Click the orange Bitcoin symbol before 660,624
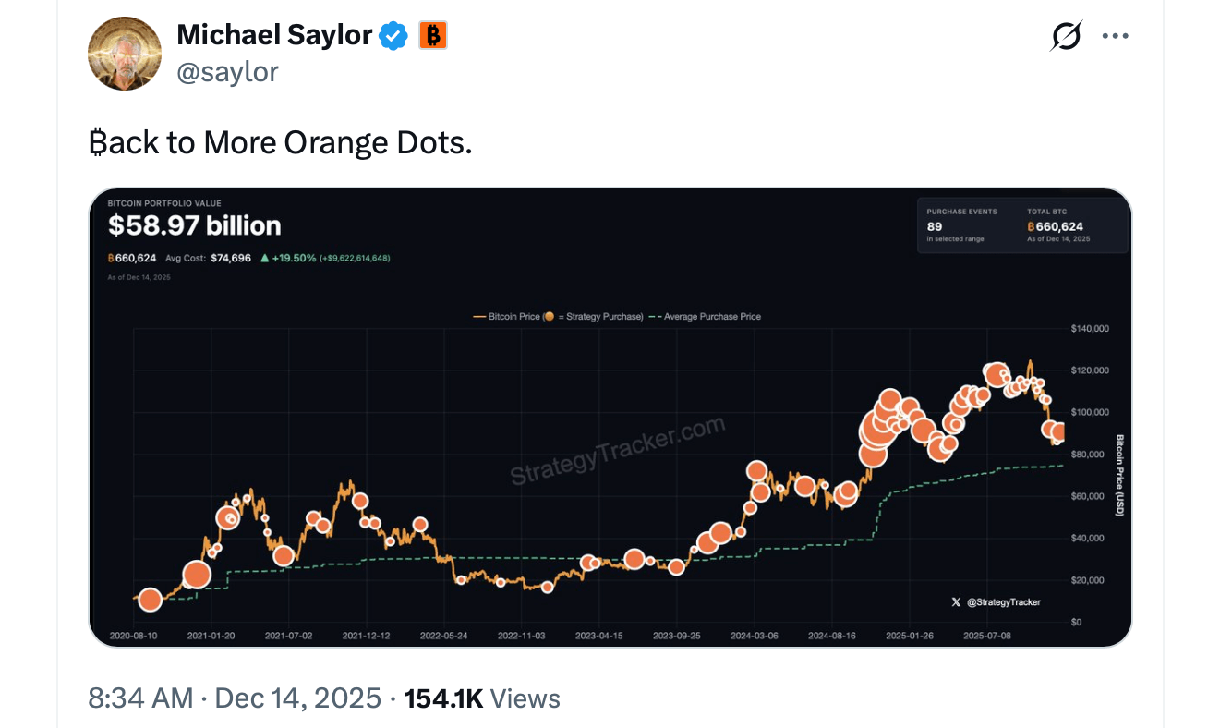Image resolution: width=1208 pixels, height=728 pixels. [x=109, y=257]
